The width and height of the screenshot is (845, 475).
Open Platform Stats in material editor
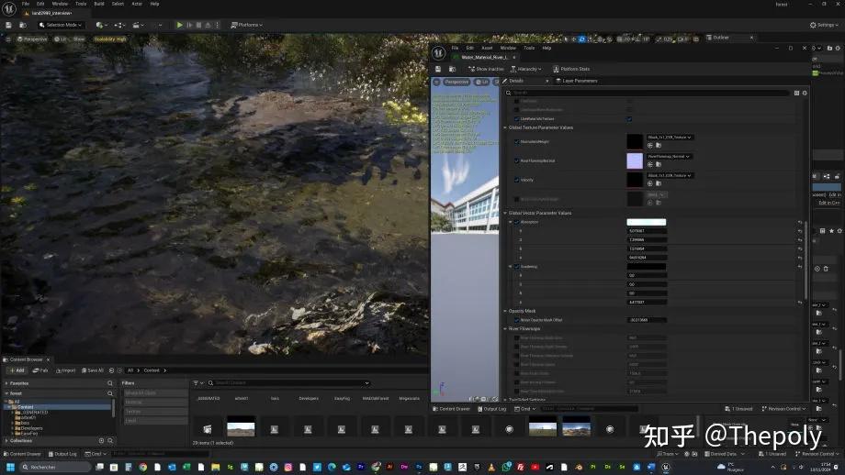(573, 69)
